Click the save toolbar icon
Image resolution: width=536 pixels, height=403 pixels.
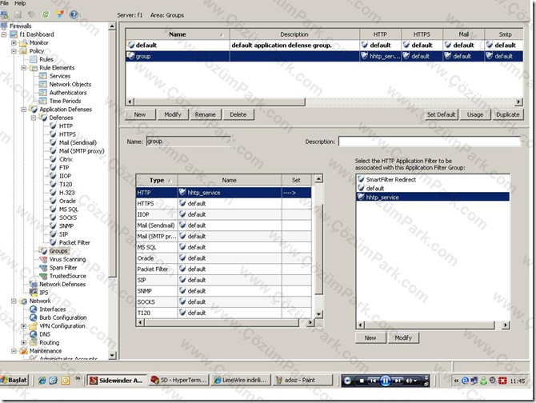click(18, 14)
